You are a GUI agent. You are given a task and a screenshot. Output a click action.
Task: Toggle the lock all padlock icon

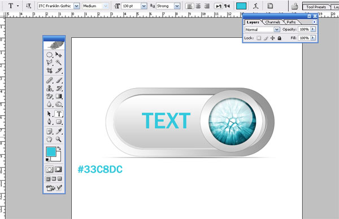(279, 38)
